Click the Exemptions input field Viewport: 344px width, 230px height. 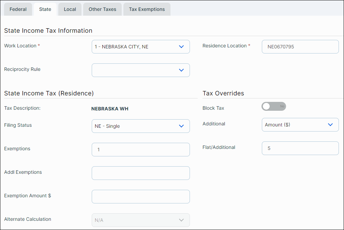140,150
